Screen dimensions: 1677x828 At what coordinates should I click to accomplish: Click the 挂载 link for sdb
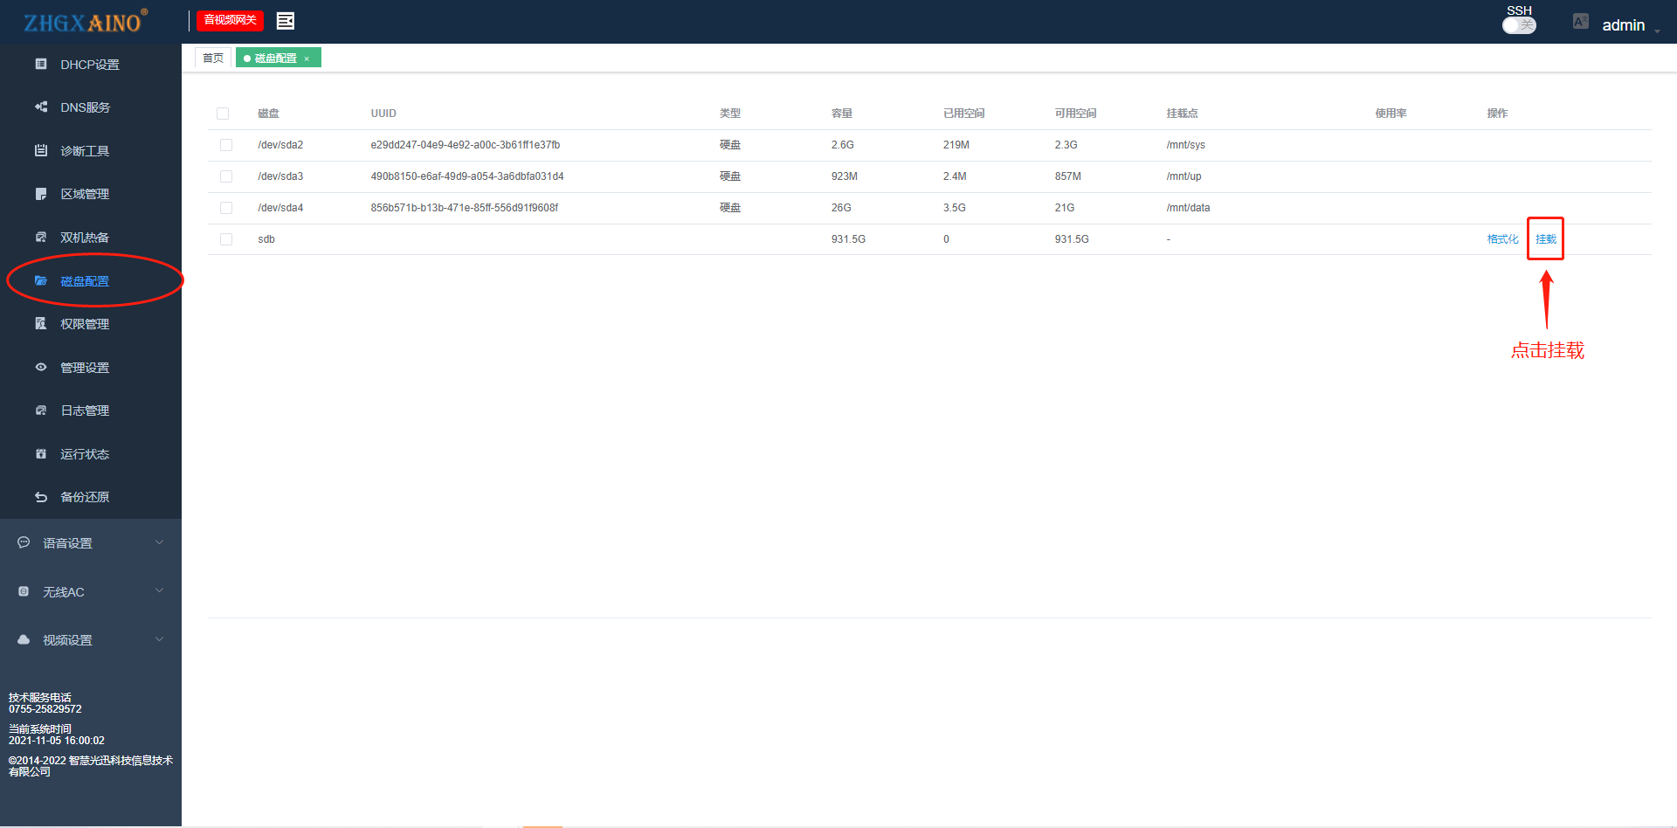1546,239
